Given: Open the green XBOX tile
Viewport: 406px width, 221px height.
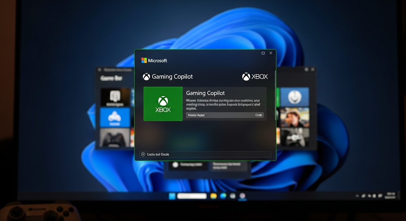Looking at the screenshot, I should [163, 104].
